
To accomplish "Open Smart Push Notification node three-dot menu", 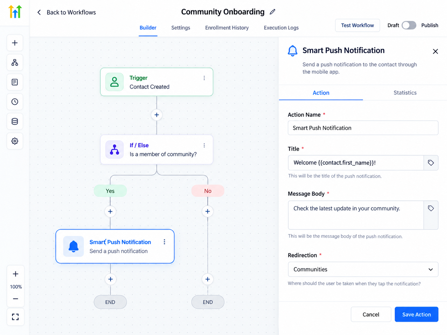I will point(164,242).
